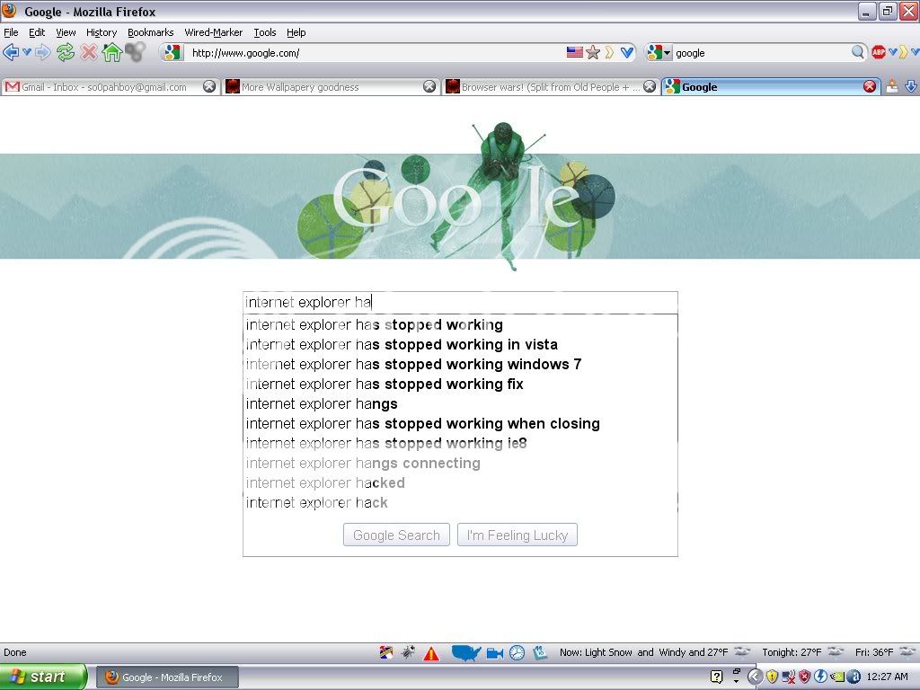Viewport: 920px width, 690px height.
Task: Select suggestion ending 'stopped working windows 7'
Action: (460, 365)
